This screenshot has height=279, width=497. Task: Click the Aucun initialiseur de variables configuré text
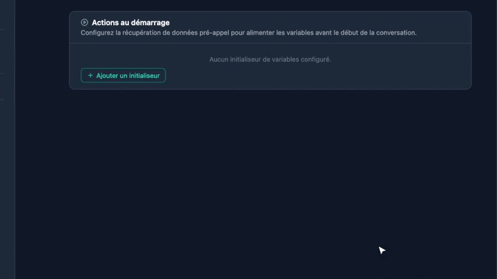coord(270,59)
